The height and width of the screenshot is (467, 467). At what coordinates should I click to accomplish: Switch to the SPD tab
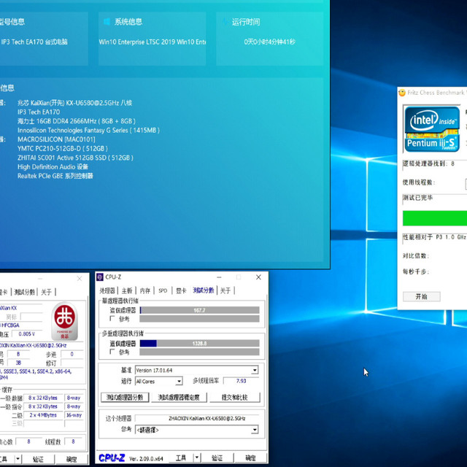163,290
